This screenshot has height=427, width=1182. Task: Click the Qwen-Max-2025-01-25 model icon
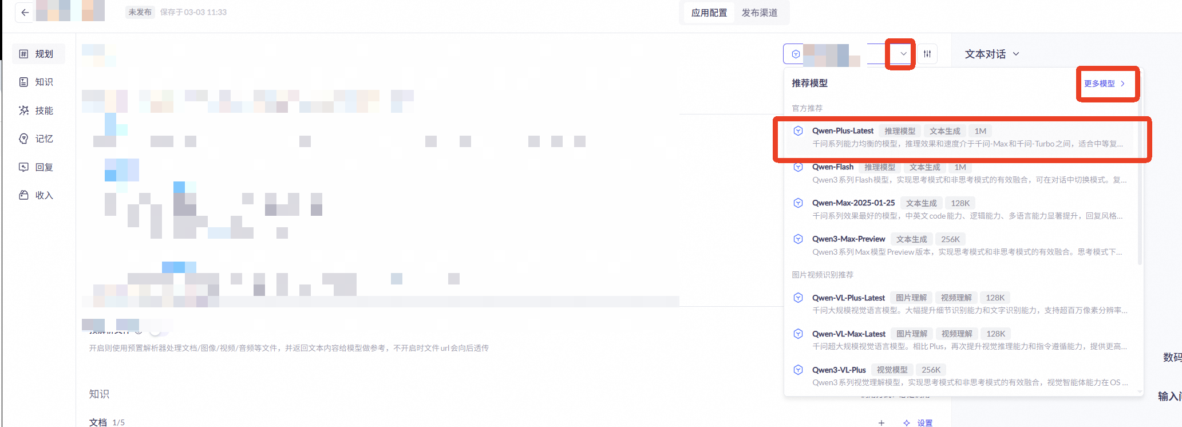coord(798,203)
